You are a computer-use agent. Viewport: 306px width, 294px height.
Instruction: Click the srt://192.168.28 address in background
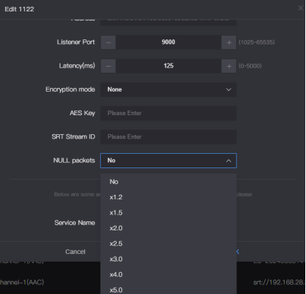(279, 283)
